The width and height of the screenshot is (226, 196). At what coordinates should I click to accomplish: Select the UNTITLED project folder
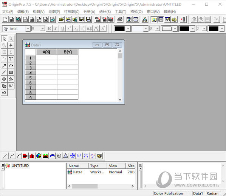coord(17,166)
